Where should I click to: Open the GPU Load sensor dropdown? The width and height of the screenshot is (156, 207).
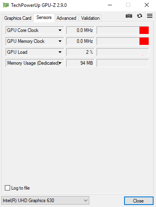coord(35,52)
